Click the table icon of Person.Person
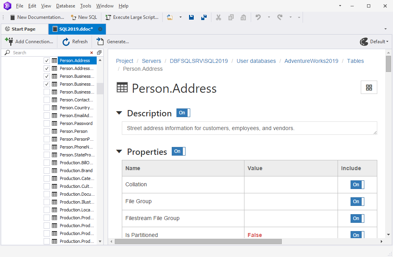Screen dimensions: 393x257 tap(54, 131)
